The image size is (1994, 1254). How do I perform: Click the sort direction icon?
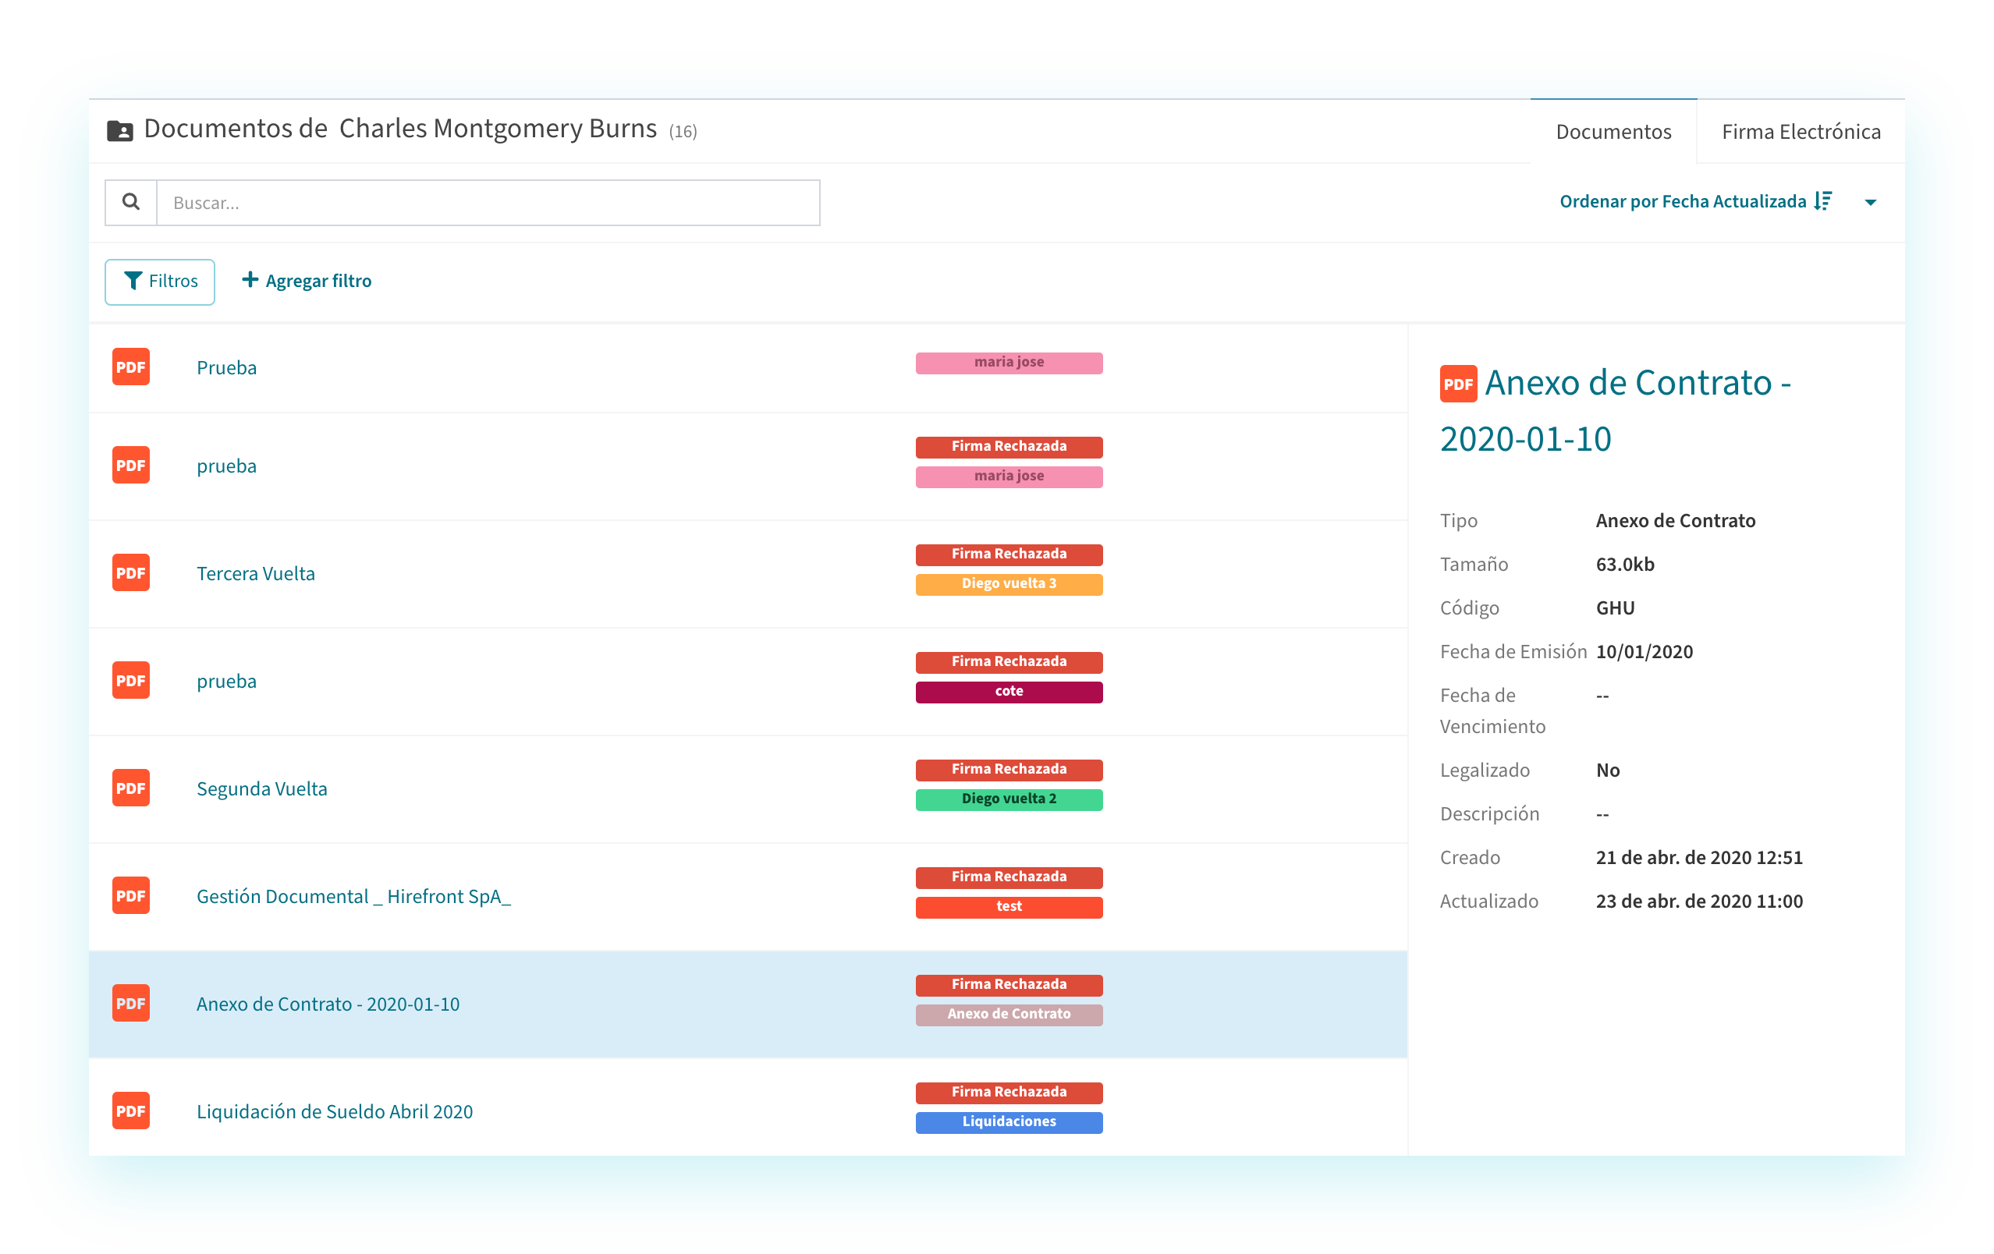1822,201
